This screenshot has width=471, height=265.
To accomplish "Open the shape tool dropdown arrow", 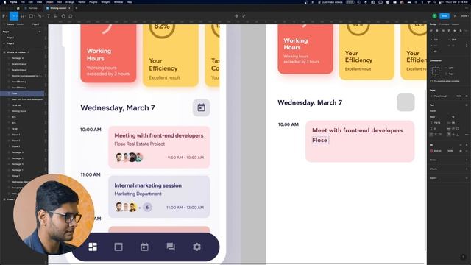I will click(35, 16).
